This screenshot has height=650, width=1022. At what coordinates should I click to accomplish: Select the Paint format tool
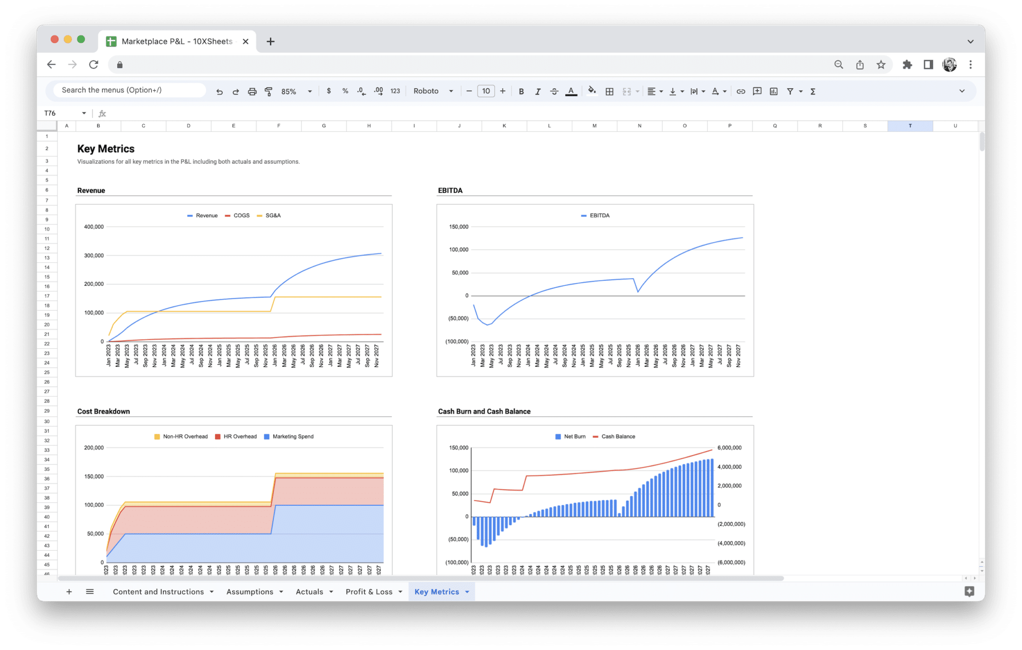[268, 91]
